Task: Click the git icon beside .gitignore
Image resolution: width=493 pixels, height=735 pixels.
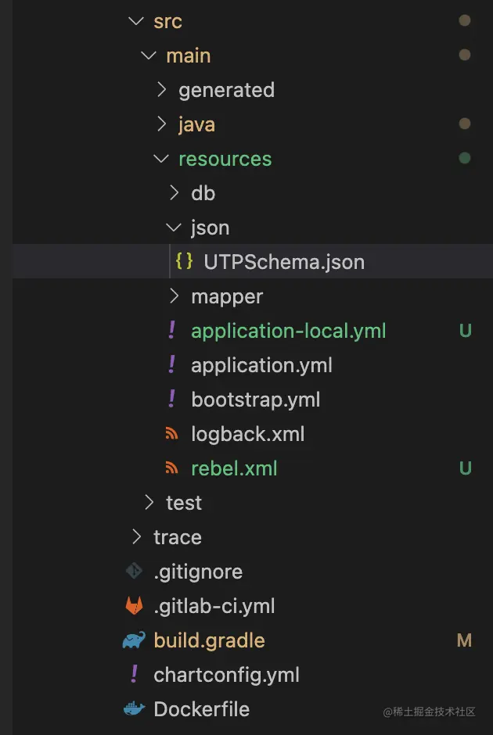Action: tap(135, 572)
